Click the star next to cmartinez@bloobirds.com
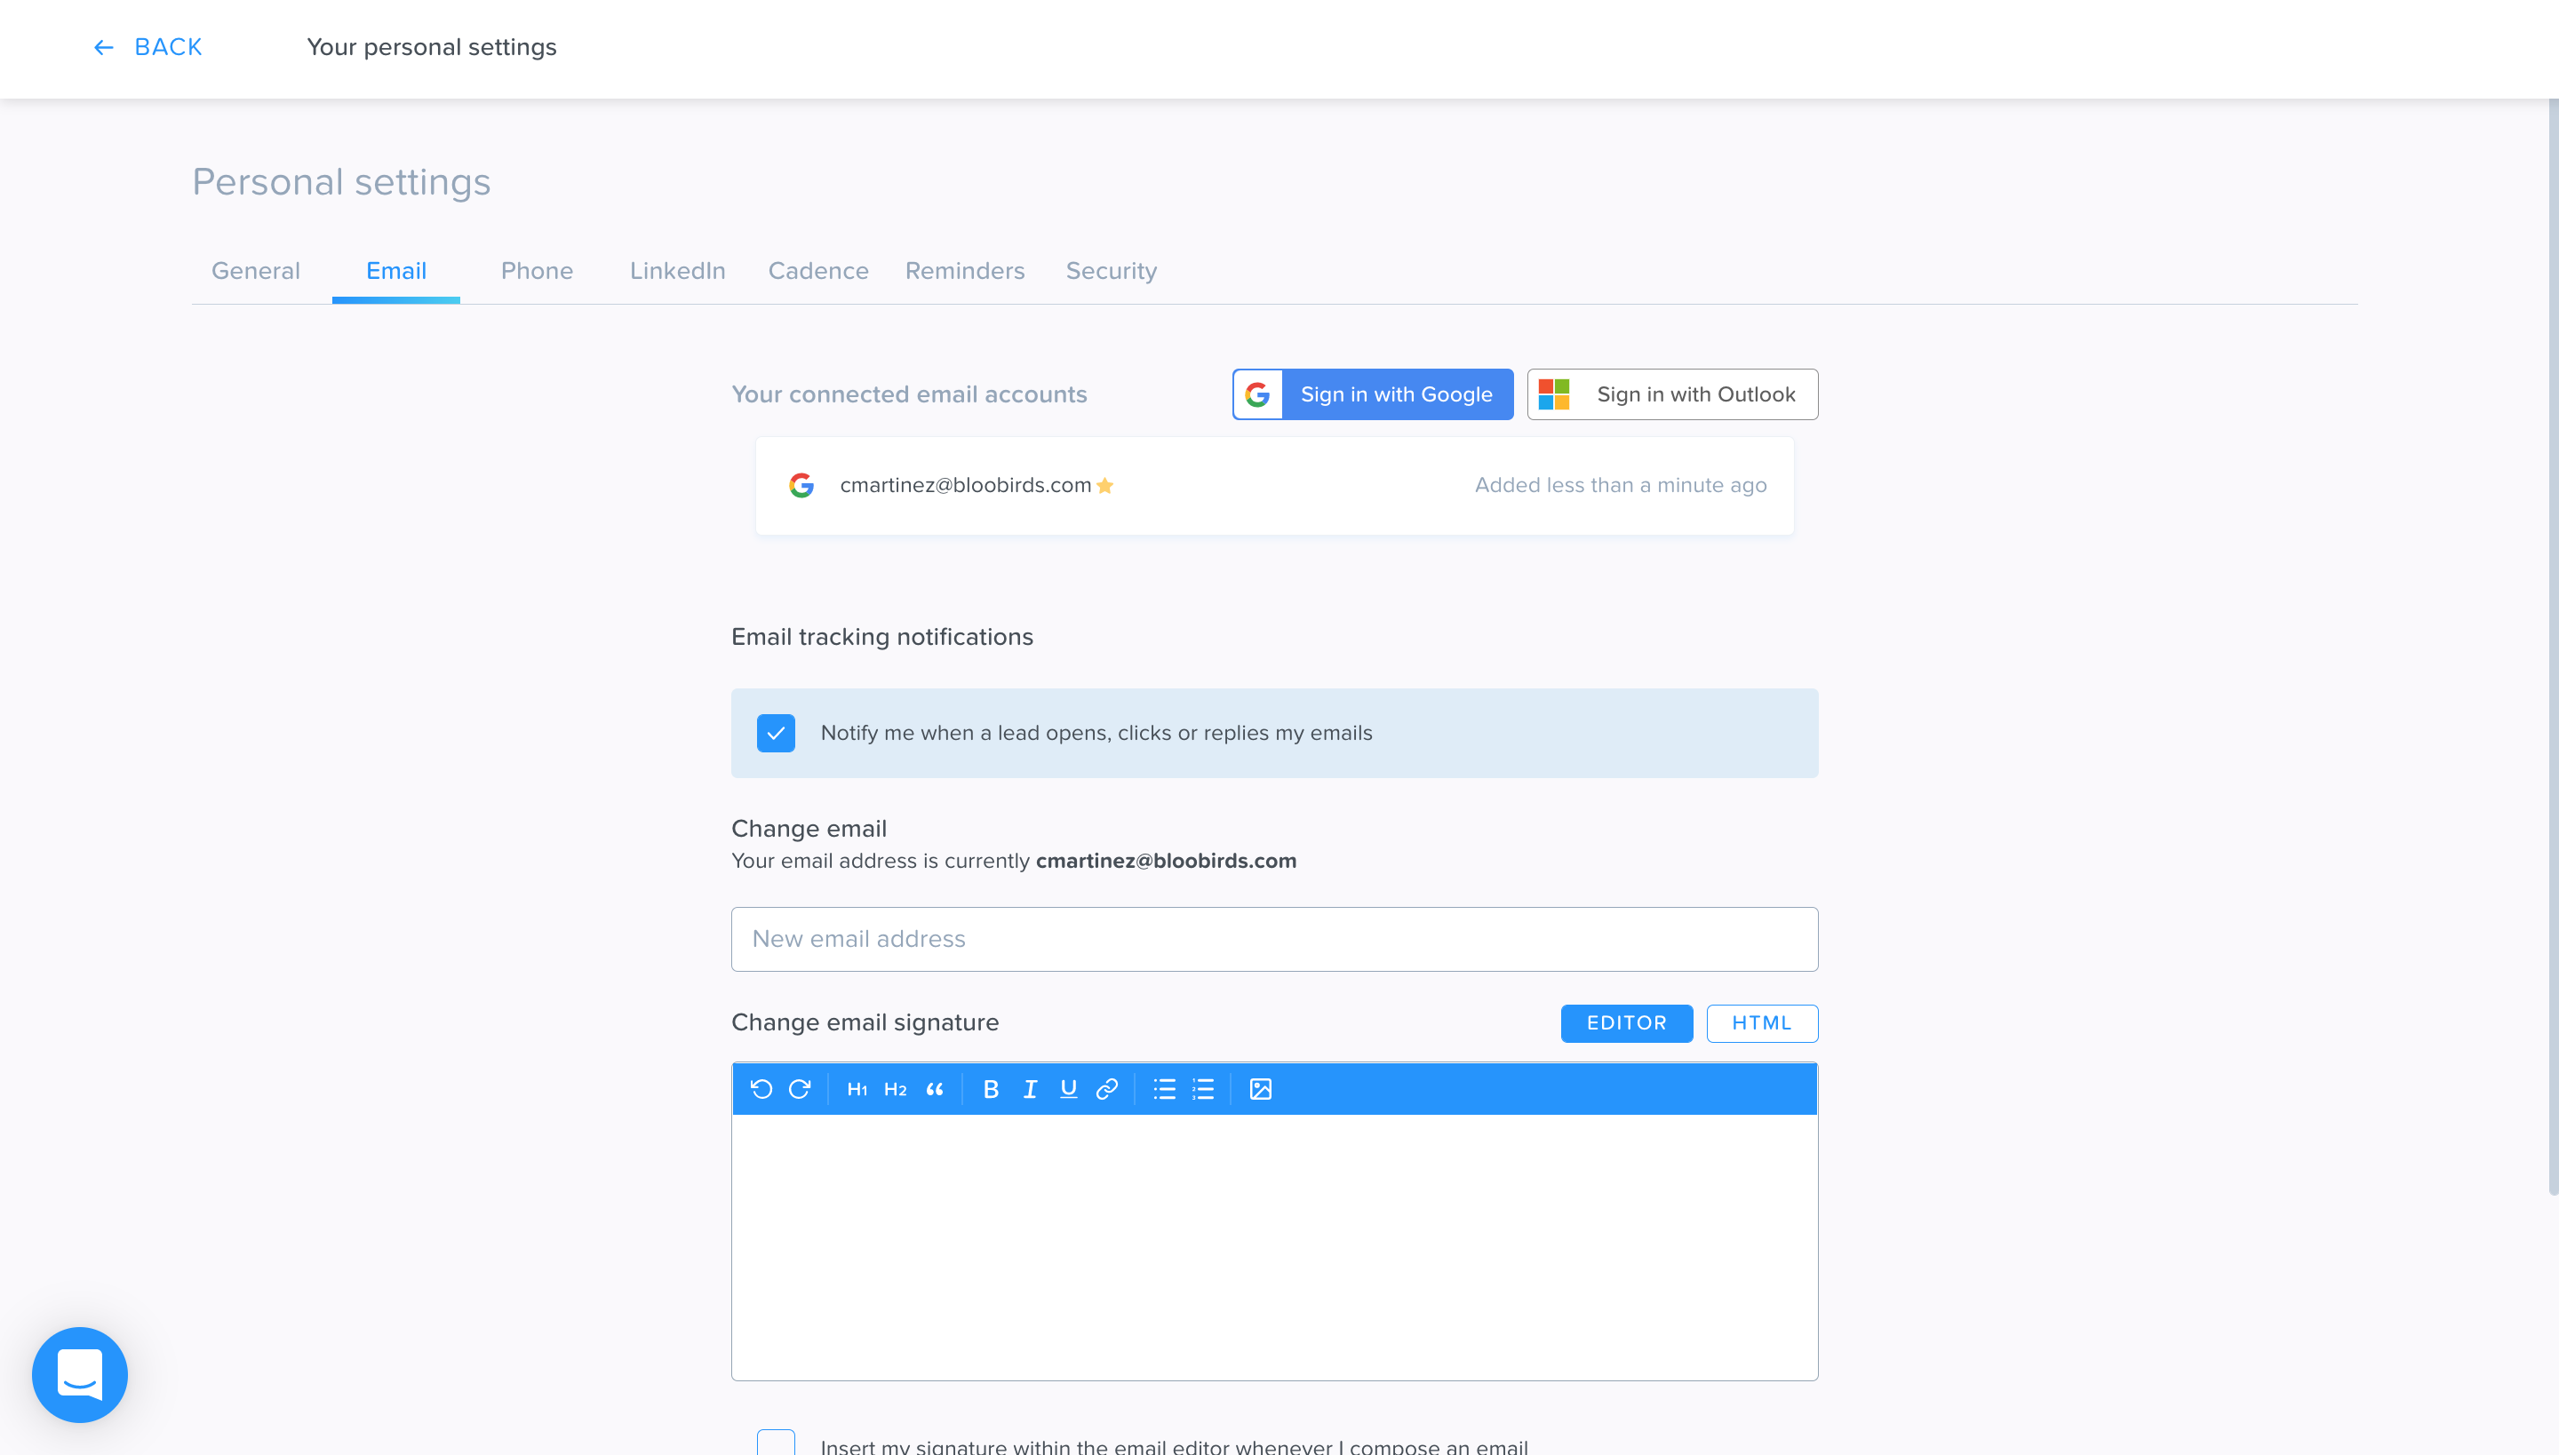Image resolution: width=2559 pixels, height=1455 pixels. point(1104,486)
